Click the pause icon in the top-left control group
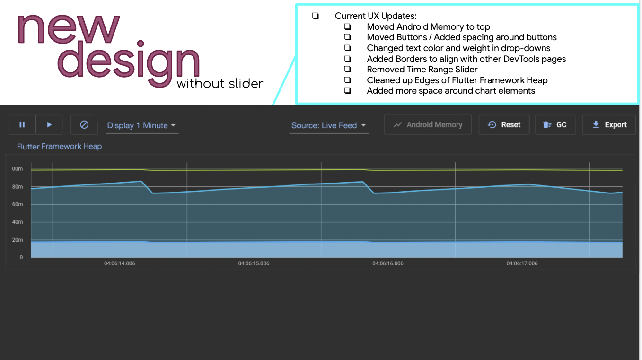The width and height of the screenshot is (642, 360). [x=22, y=124]
